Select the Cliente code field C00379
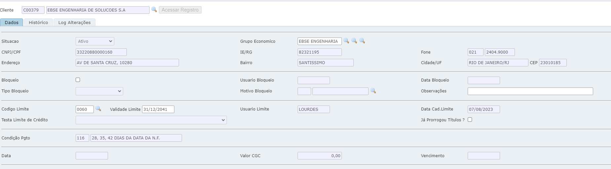The height and width of the screenshot is (169, 611). [33, 10]
